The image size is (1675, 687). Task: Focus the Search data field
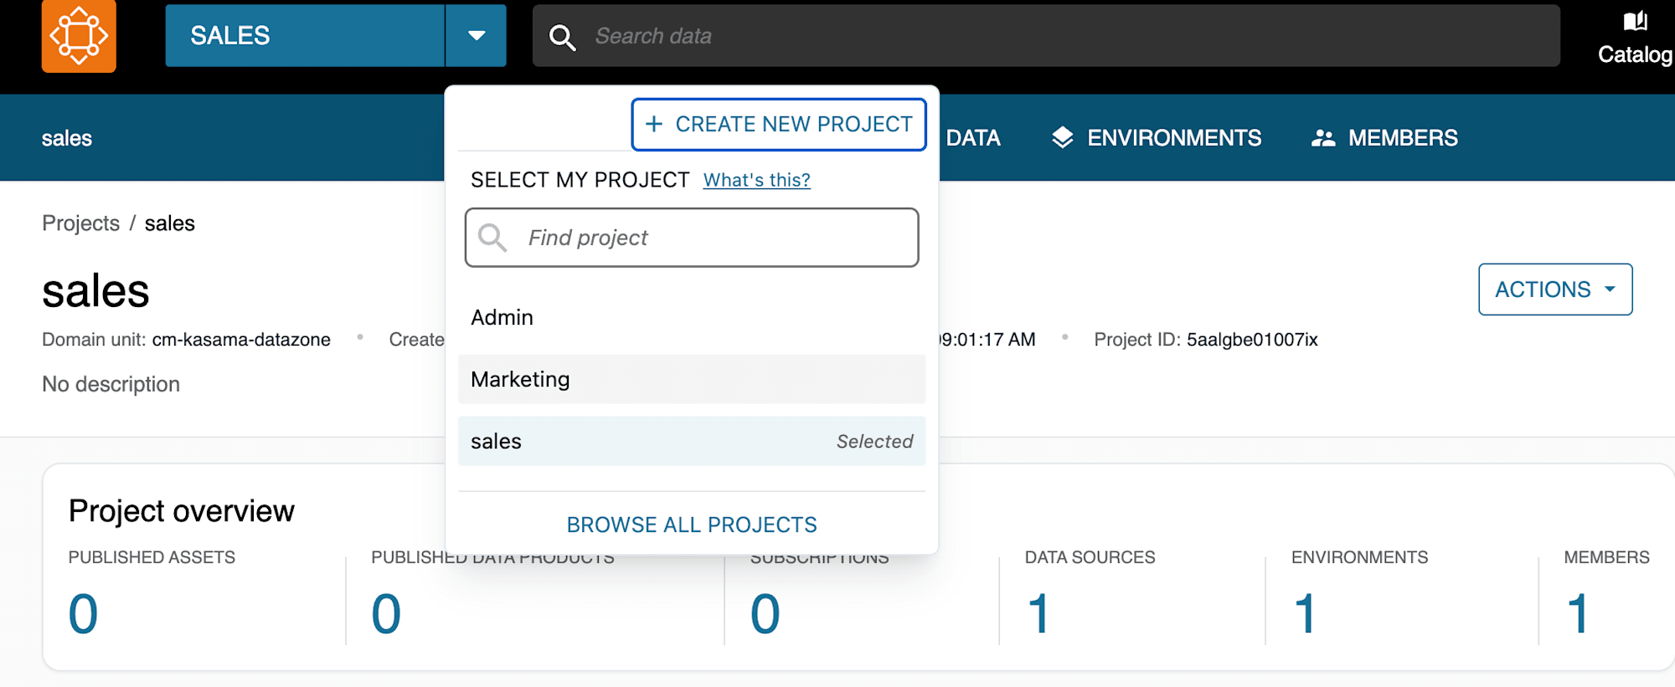[x=1046, y=36]
